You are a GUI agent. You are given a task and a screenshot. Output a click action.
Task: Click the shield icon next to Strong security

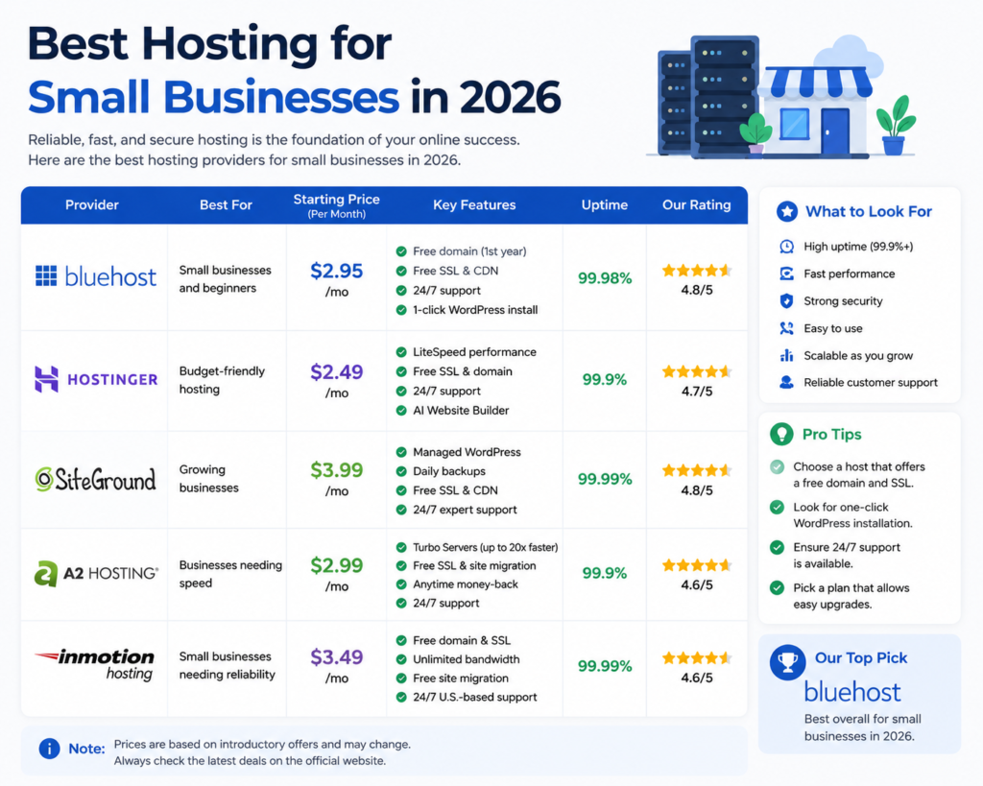(786, 300)
